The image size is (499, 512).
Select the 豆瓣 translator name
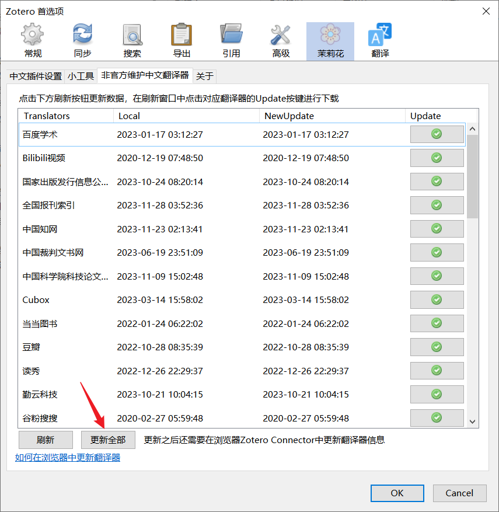click(31, 347)
